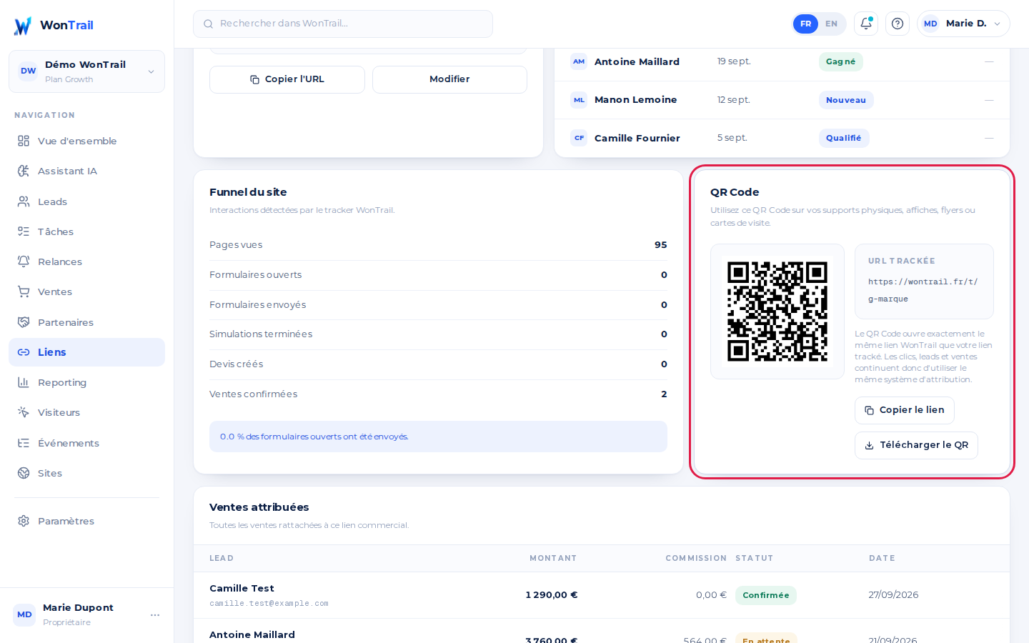This screenshot has height=643, width=1029.
Task: Click the search magnifier icon
Action: (209, 24)
